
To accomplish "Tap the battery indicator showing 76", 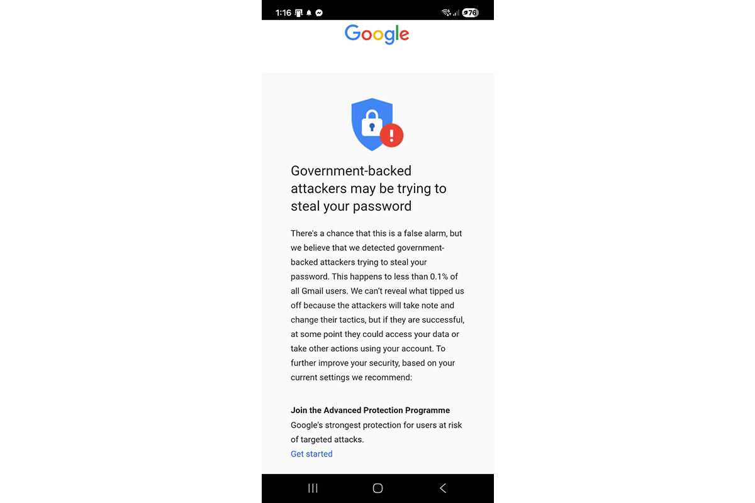I will (470, 13).
